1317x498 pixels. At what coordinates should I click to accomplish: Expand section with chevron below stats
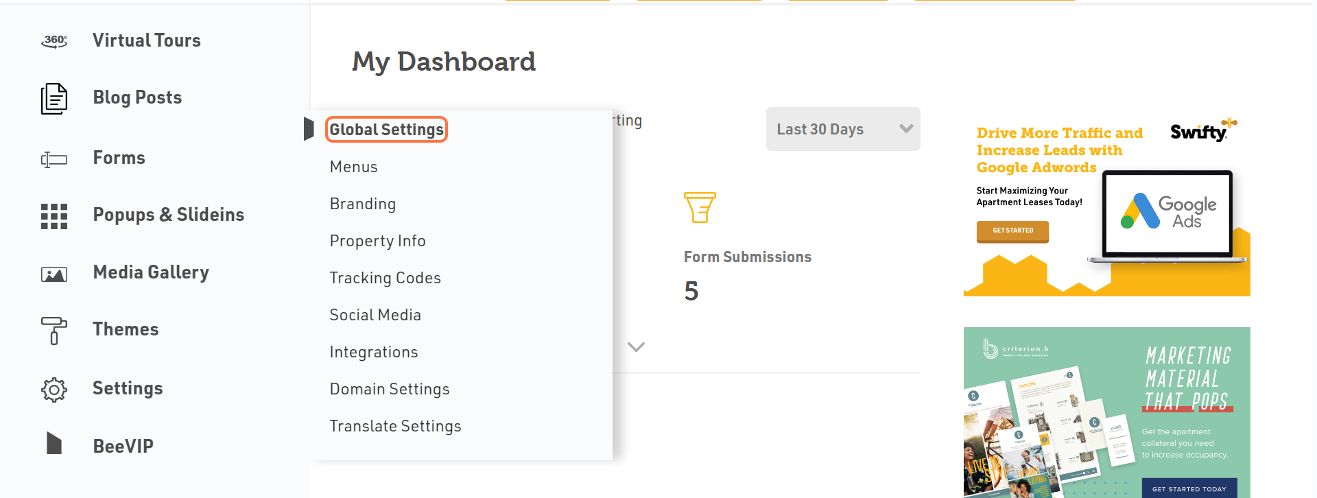[636, 347]
